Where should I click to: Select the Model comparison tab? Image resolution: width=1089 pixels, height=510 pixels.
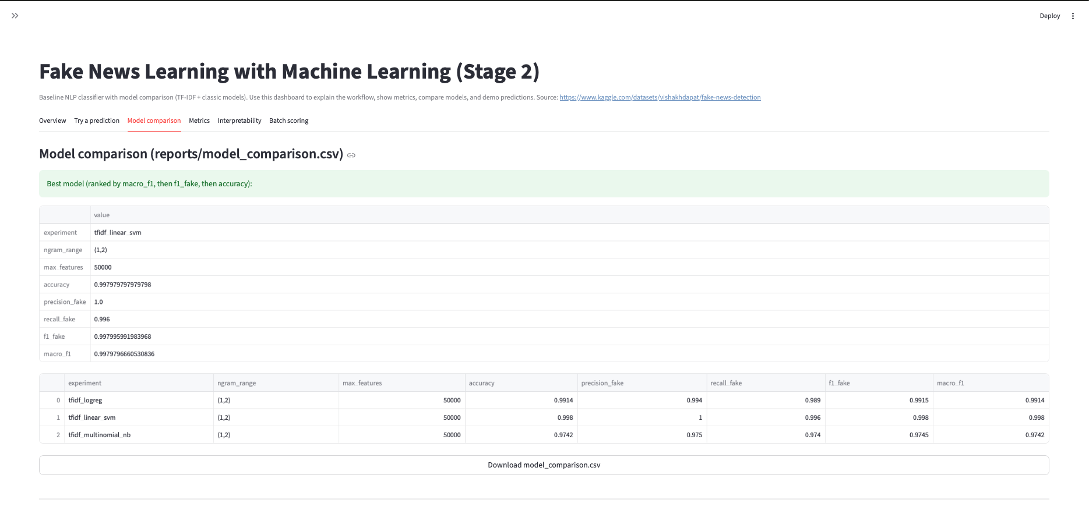(x=154, y=121)
